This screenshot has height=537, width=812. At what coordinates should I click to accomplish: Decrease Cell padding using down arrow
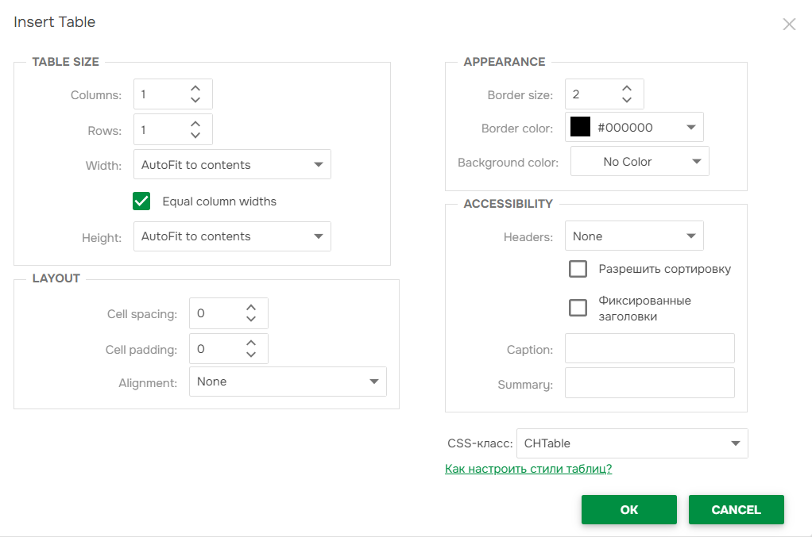pyautogui.click(x=251, y=355)
